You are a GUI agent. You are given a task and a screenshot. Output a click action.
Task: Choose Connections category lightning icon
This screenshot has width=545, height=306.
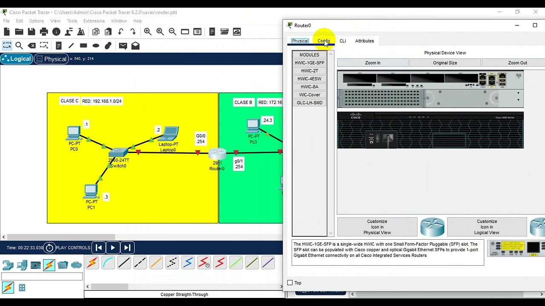(x=49, y=265)
